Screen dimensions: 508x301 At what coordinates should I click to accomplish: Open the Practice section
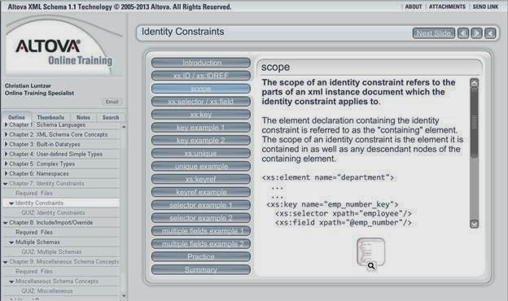point(201,256)
